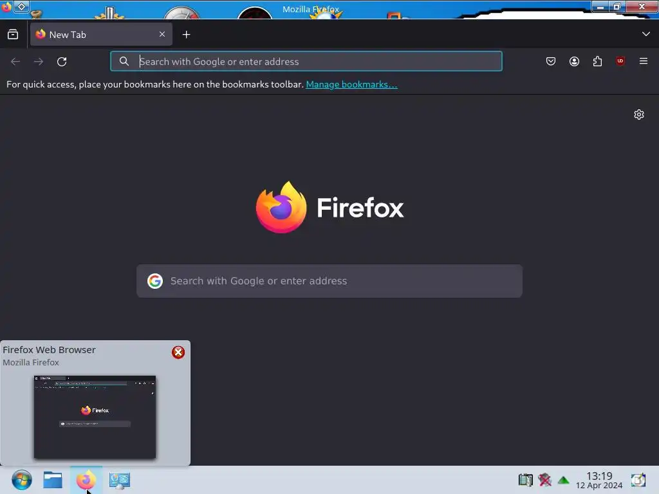Focus the address bar field
This screenshot has height=494, width=659.
pyautogui.click(x=306, y=61)
